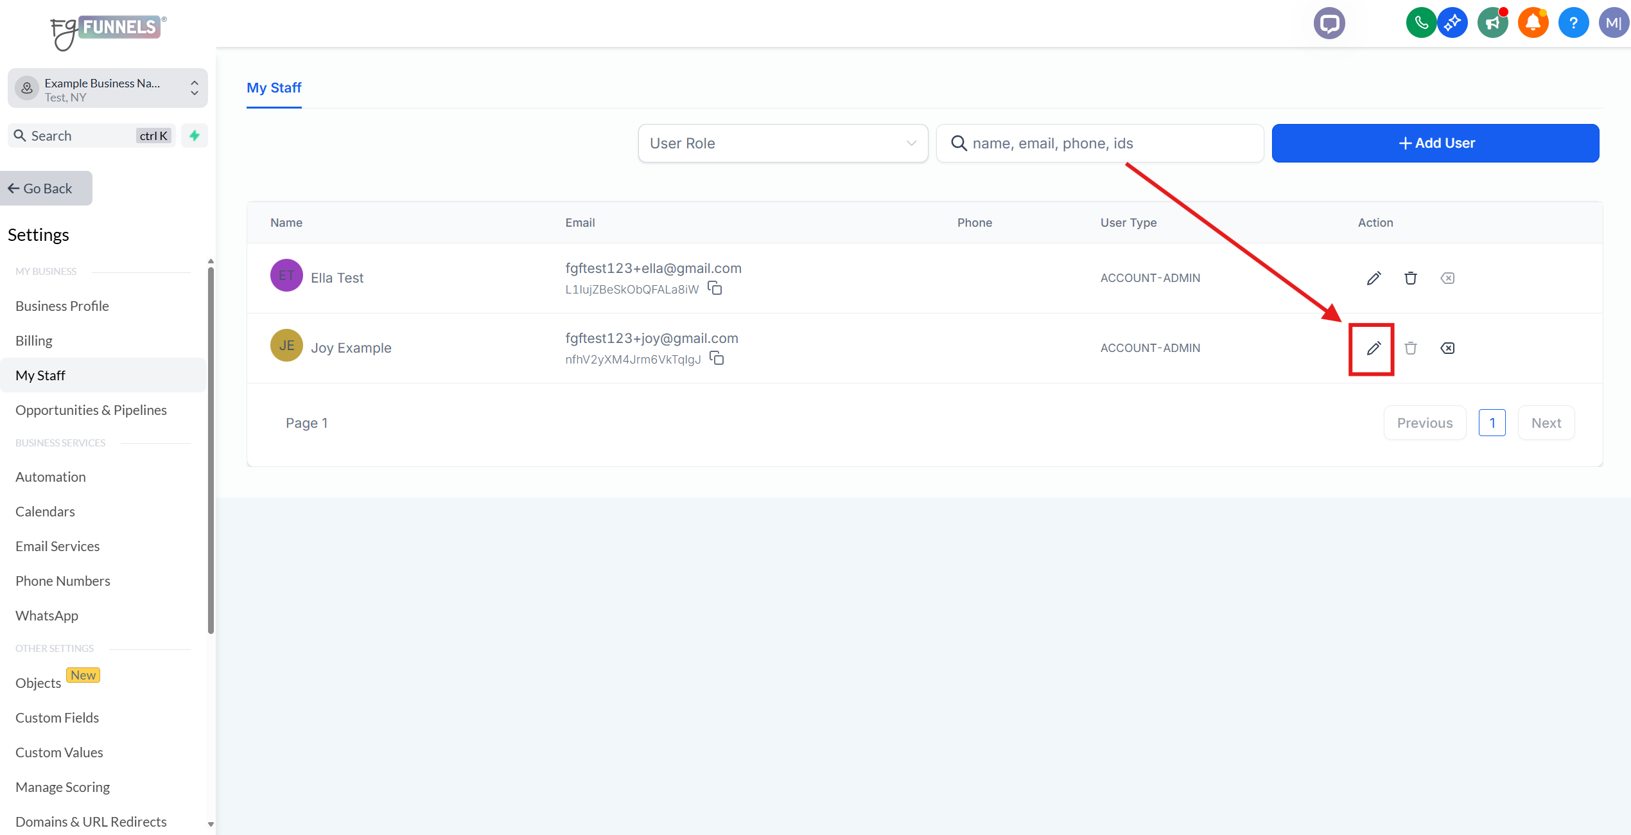
Task: Open Business Profile settings
Action: tap(62, 306)
